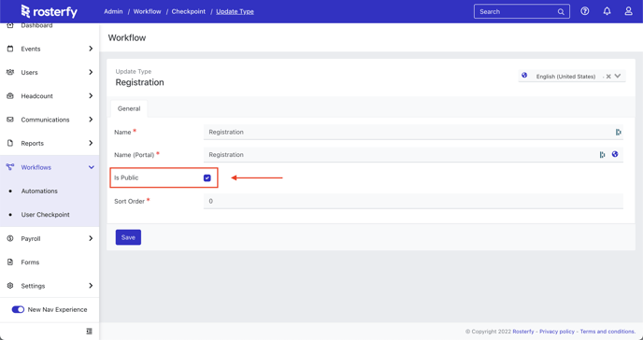Click the Headcount sidebar icon

[x=10, y=96]
